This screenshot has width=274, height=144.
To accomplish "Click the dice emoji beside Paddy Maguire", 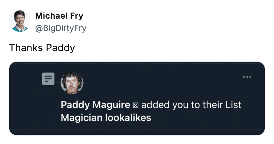I will 136,105.
